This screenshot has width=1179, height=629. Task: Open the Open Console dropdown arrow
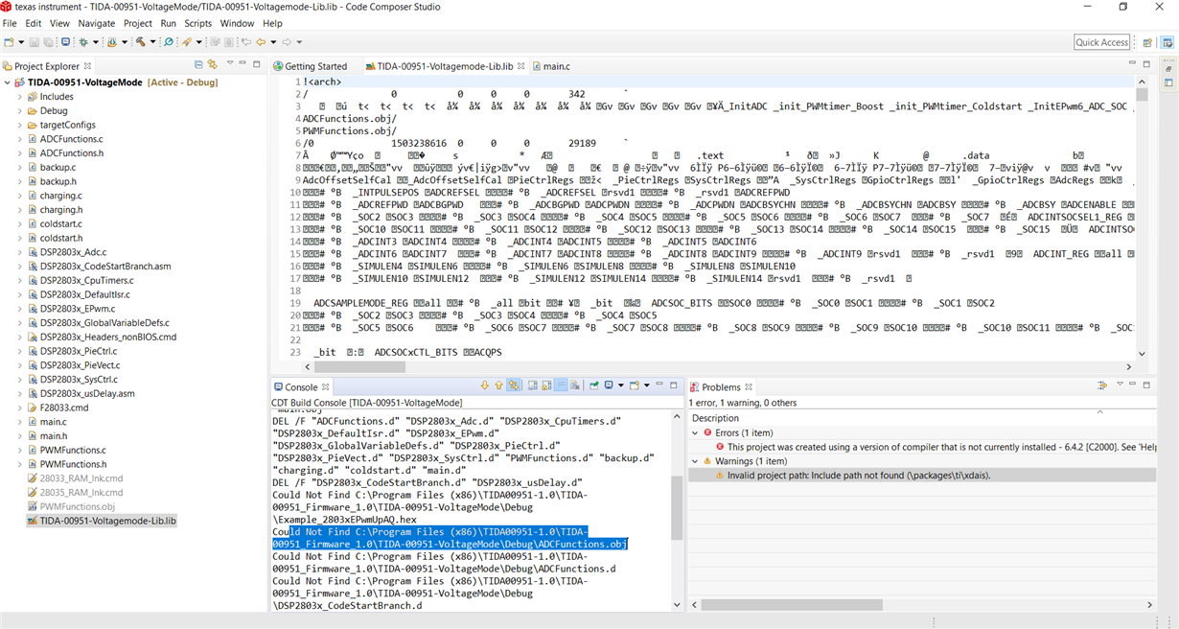click(645, 385)
